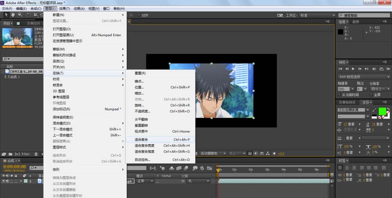Start RAM preview button
392x198 pixels.
click(x=388, y=69)
